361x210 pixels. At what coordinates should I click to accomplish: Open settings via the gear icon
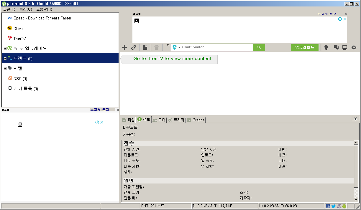(354, 47)
